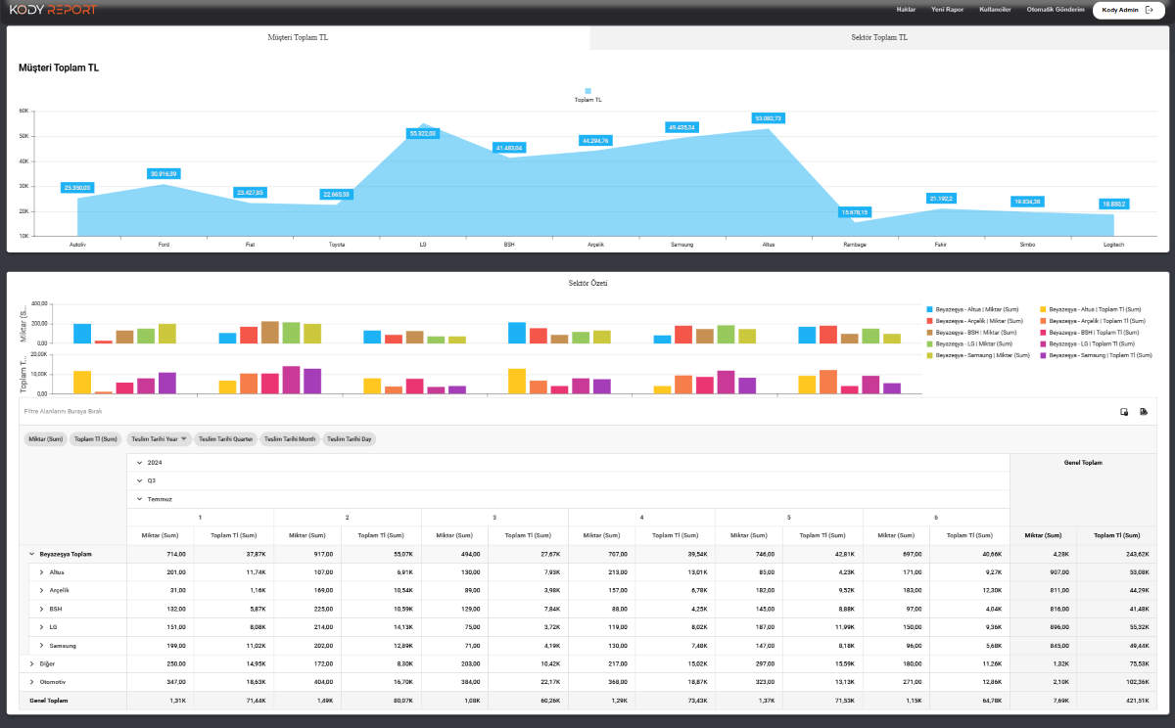Switch to the Sektör Toplam TL tab

(x=880, y=37)
